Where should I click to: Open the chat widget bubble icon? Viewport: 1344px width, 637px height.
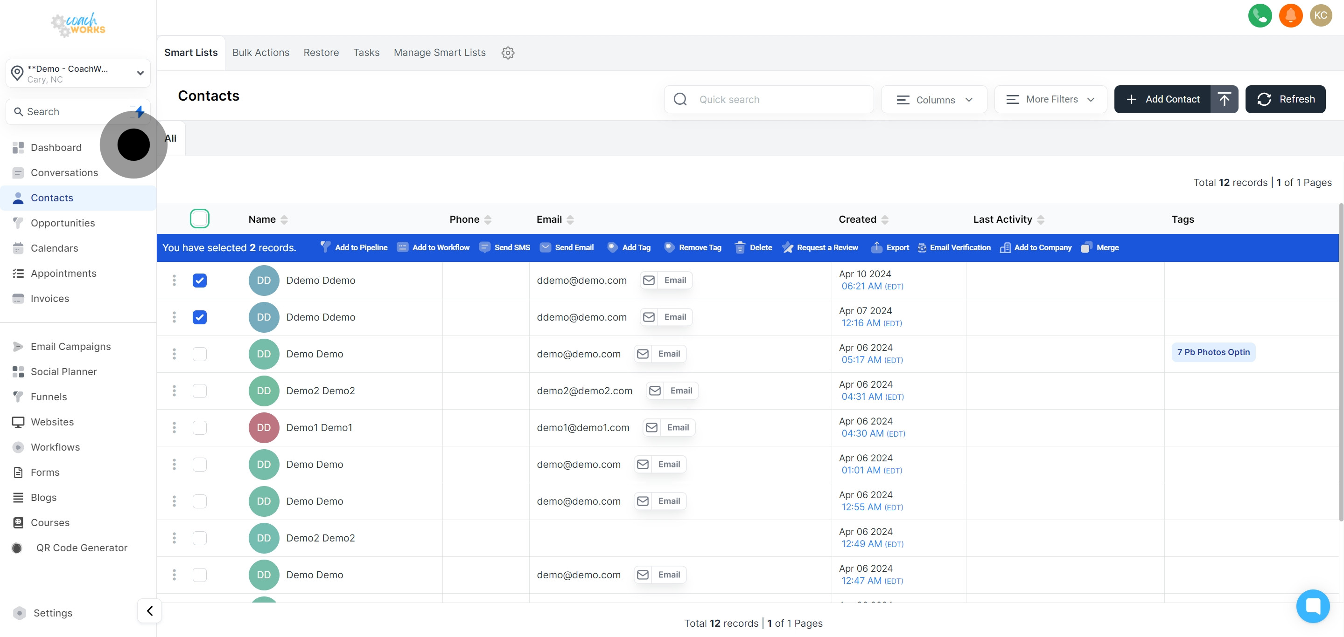(1312, 606)
